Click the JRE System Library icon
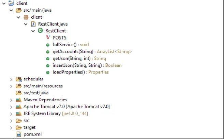Image resolution: width=224 pixels, height=139 pixels. (18, 114)
